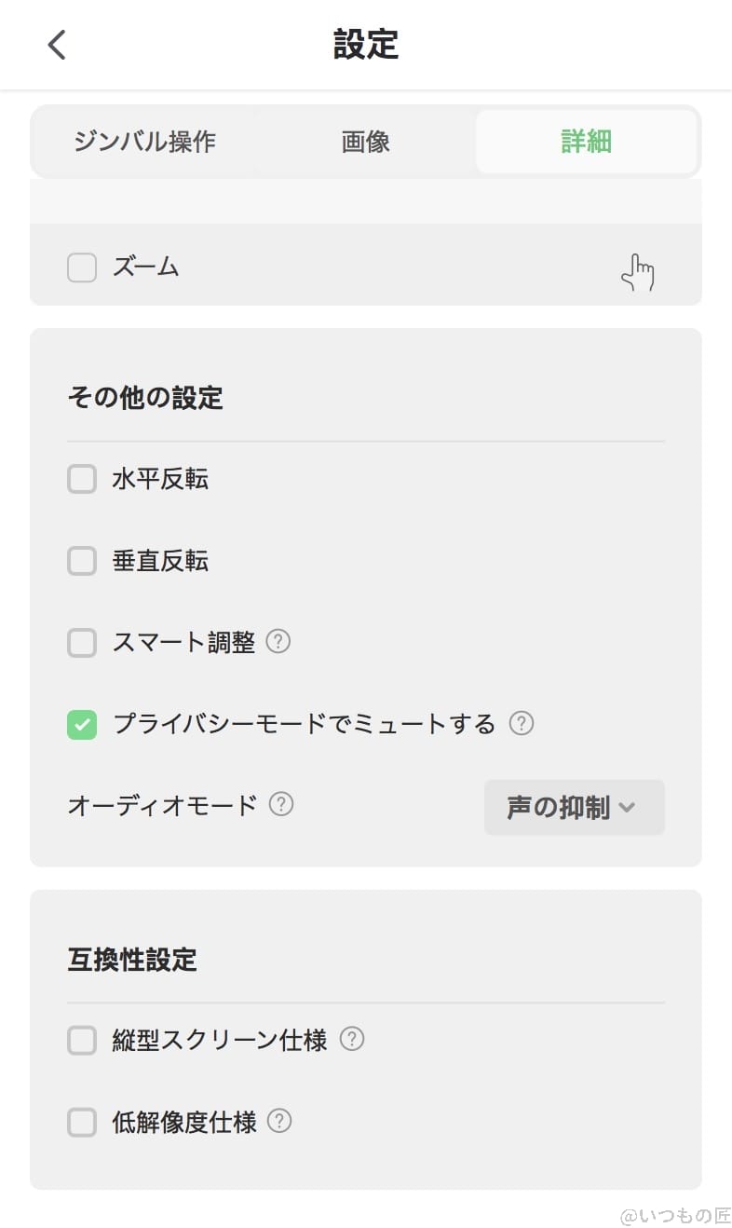
Task: Show help for 縦型スクリーン仕様
Action: [x=352, y=1039]
